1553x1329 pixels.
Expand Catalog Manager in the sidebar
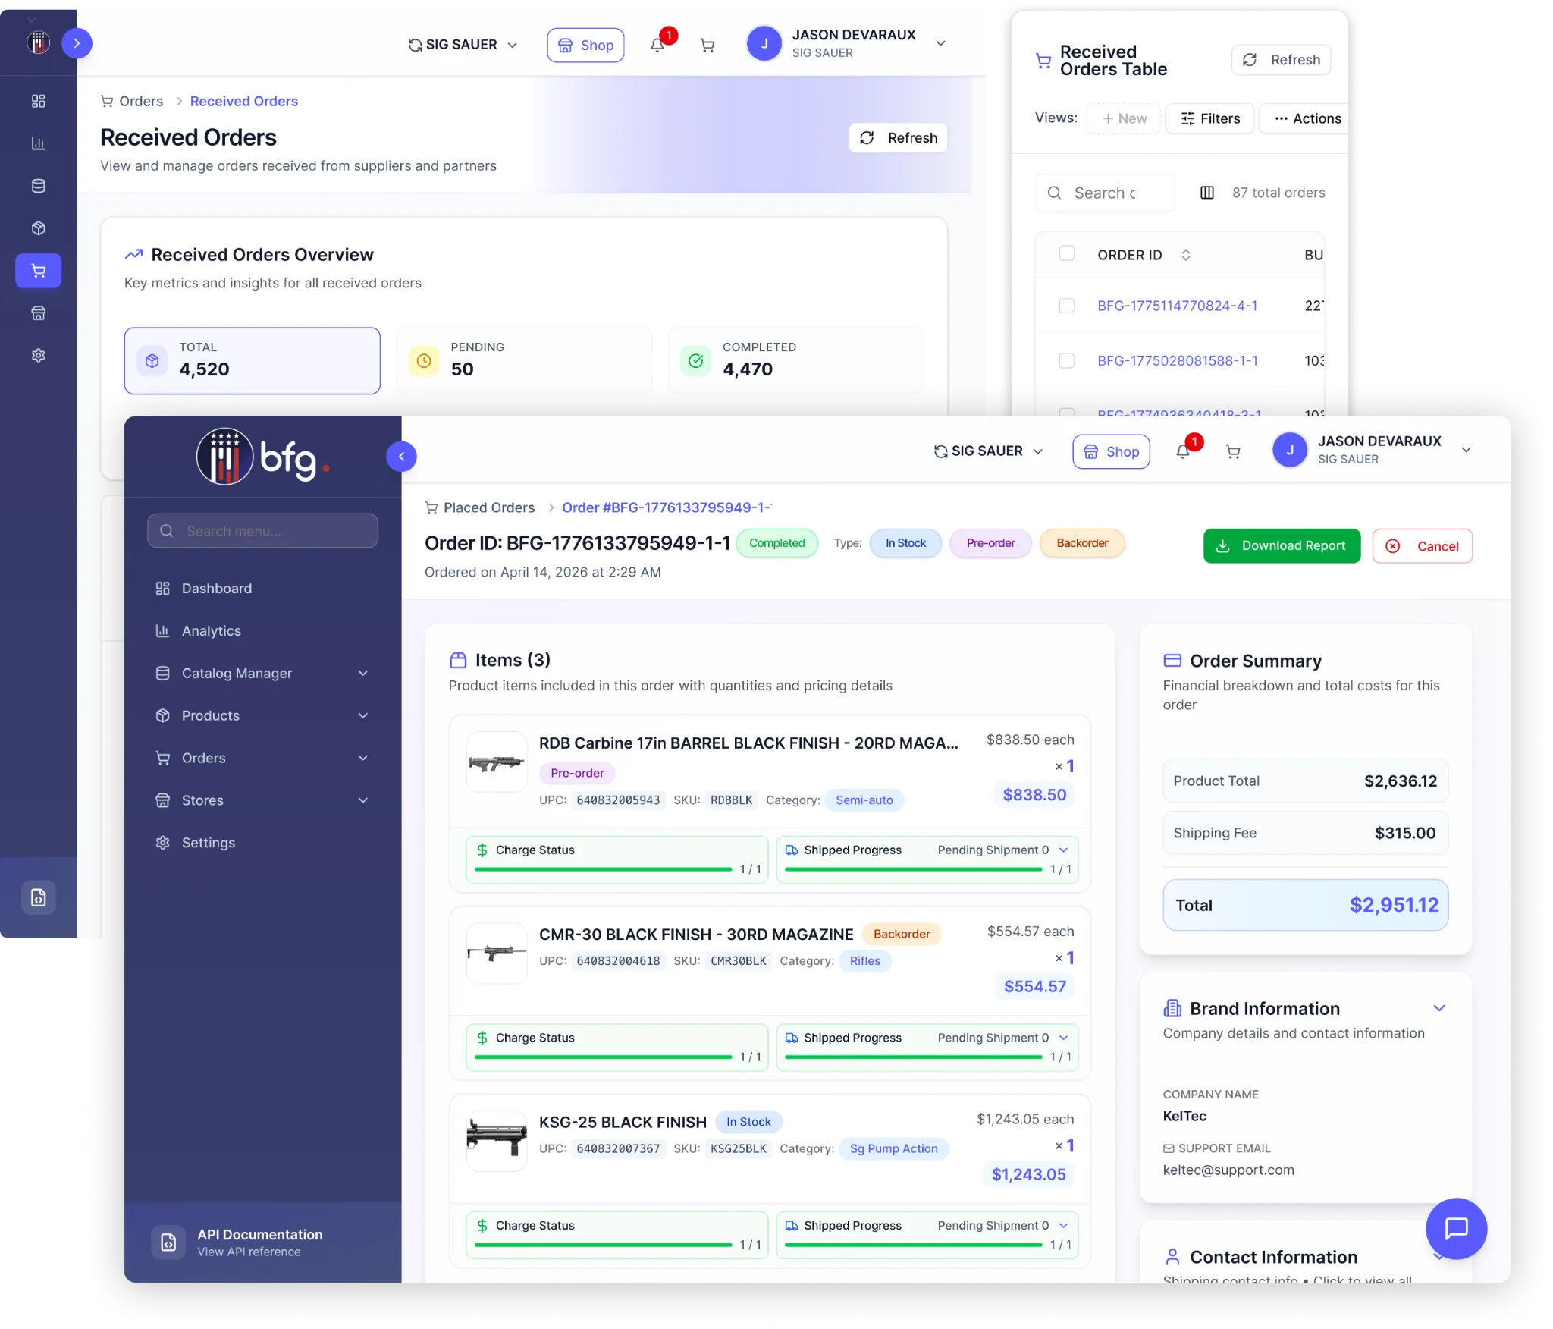pos(262,673)
